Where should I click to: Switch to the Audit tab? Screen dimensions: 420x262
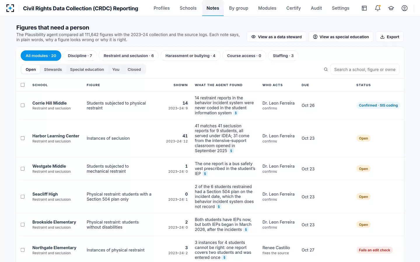tap(316, 8)
